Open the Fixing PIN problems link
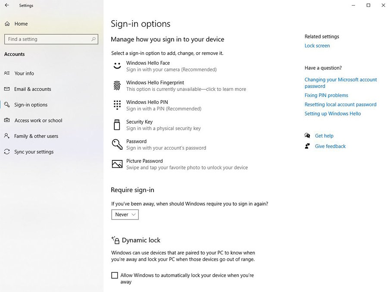The image size is (388, 292). (326, 95)
